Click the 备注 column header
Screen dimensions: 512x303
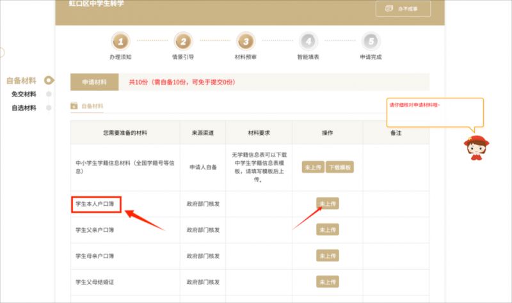pyautogui.click(x=396, y=133)
